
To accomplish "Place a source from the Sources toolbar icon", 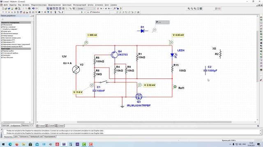I will (3, 12).
